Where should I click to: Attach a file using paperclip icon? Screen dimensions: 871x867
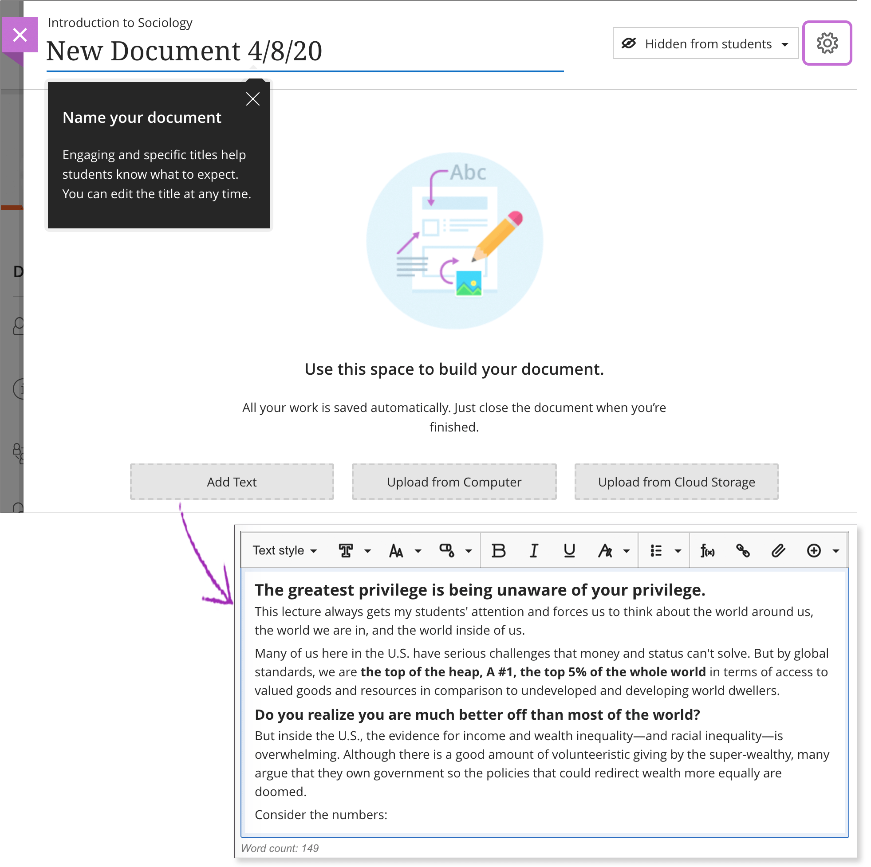tap(778, 551)
